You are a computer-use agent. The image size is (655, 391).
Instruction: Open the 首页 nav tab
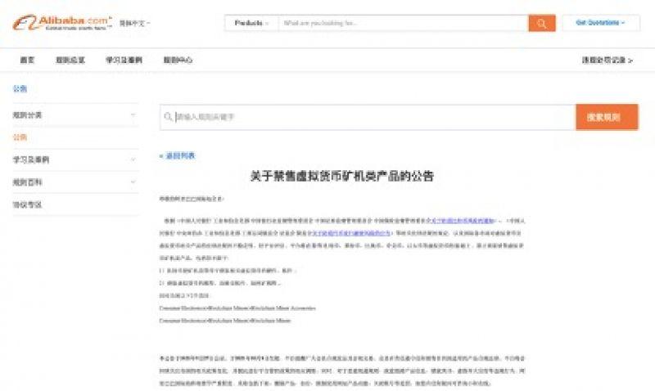tap(27, 60)
